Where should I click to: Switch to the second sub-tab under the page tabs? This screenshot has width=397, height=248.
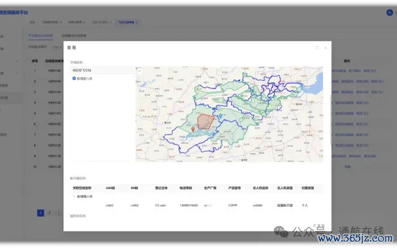(74, 35)
